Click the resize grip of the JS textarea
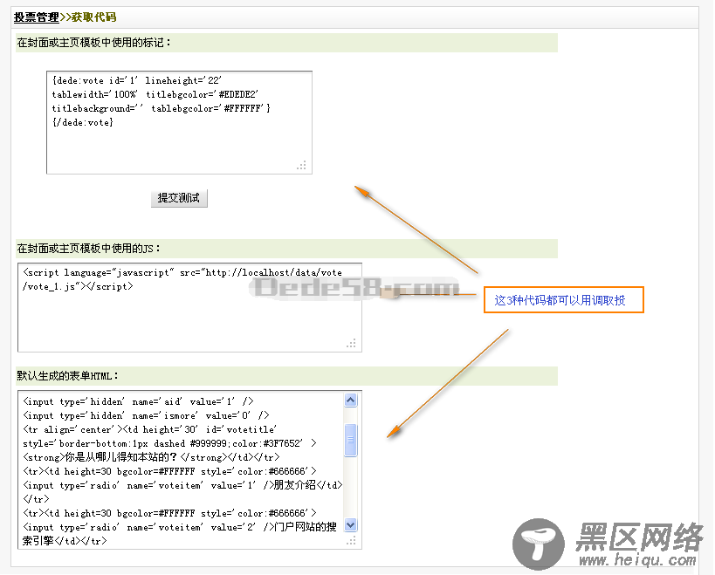Screen dimensions: 715x575 pos(351,343)
